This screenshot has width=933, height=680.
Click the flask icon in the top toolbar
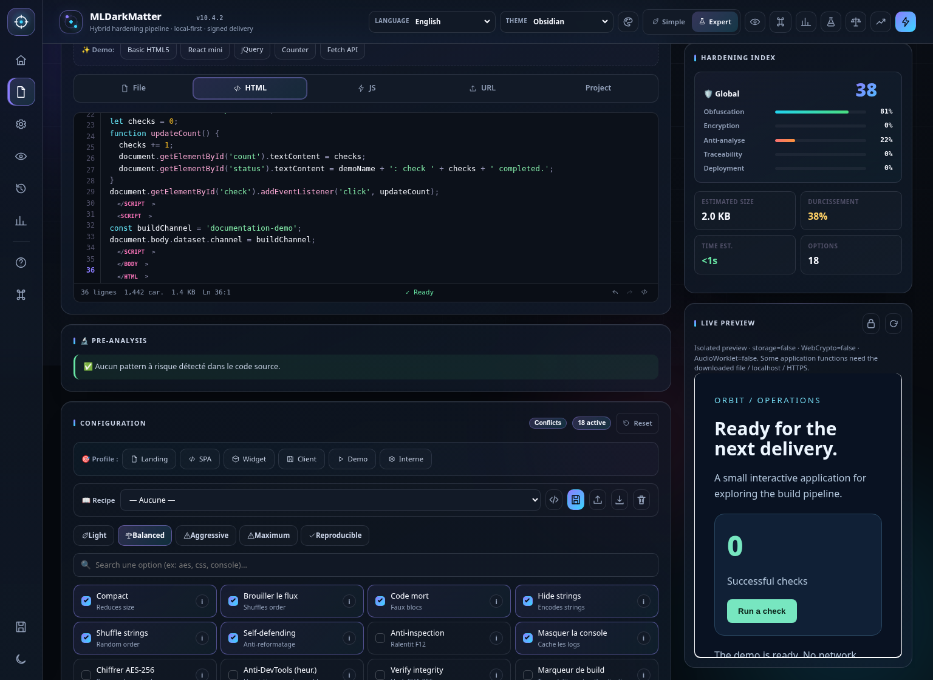pos(830,22)
